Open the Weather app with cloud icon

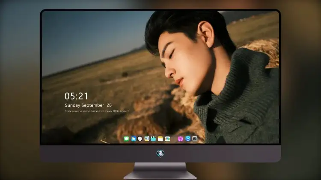(133, 139)
